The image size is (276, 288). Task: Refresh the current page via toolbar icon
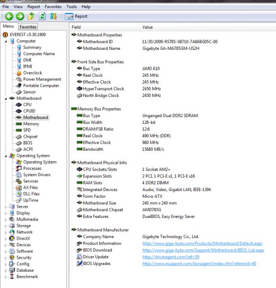click(x=42, y=16)
